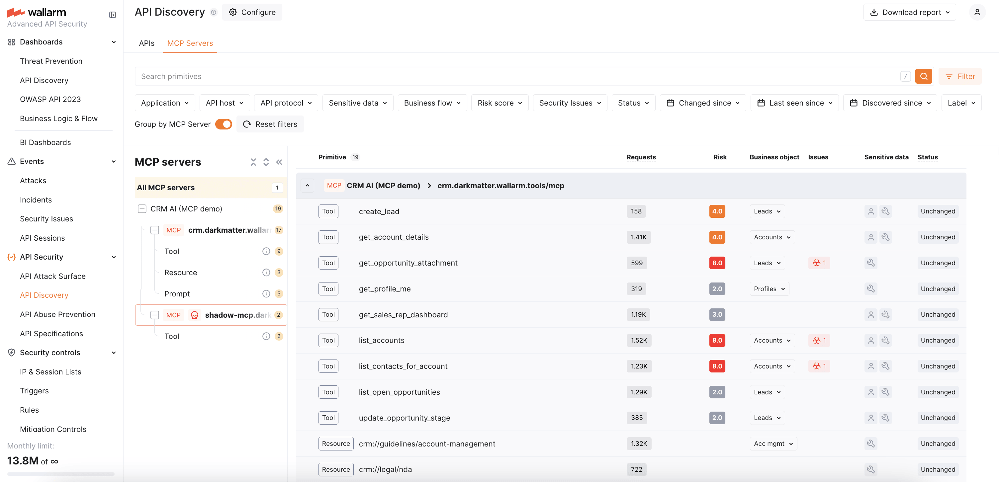999x482 pixels.
Task: Open the user profile icon
Action: 977,12
